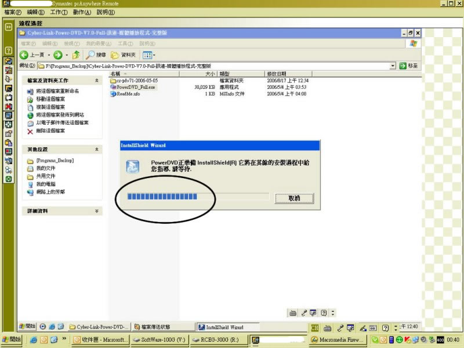
Task: Open Search (搜尋) in Explorer toolbar
Action: click(x=96, y=55)
